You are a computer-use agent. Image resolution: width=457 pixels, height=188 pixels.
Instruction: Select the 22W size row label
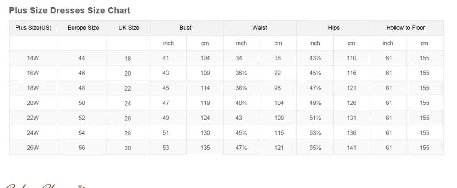[x=33, y=118]
